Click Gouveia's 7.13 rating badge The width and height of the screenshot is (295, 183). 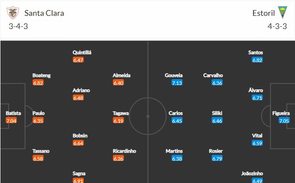tap(177, 83)
